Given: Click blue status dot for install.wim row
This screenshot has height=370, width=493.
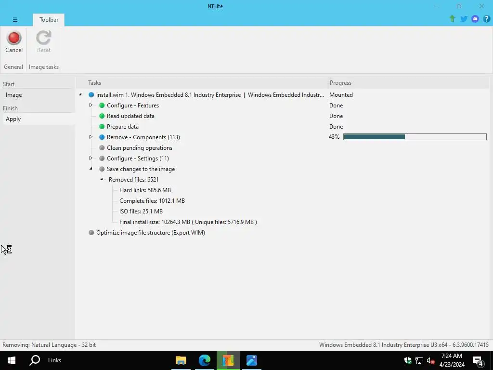Looking at the screenshot, I should (91, 95).
